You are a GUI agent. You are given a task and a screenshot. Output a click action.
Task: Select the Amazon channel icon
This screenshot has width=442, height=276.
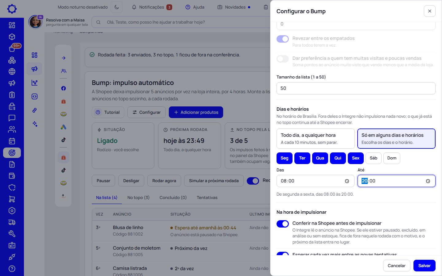(x=64, y=196)
